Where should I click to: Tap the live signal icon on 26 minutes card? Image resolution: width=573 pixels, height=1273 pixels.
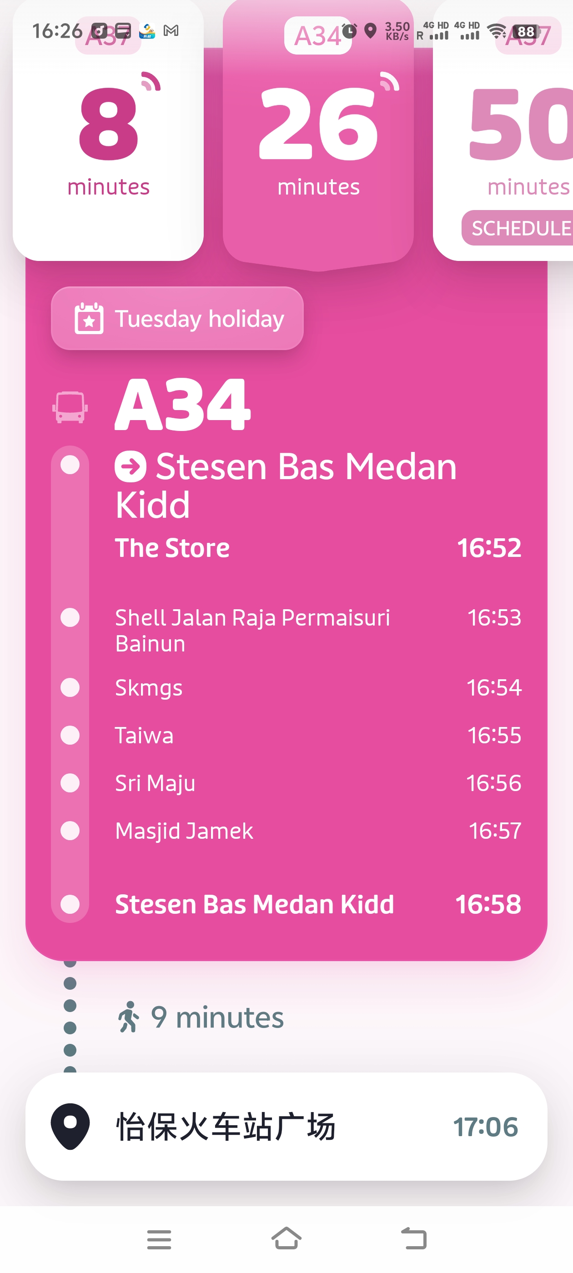click(x=389, y=82)
